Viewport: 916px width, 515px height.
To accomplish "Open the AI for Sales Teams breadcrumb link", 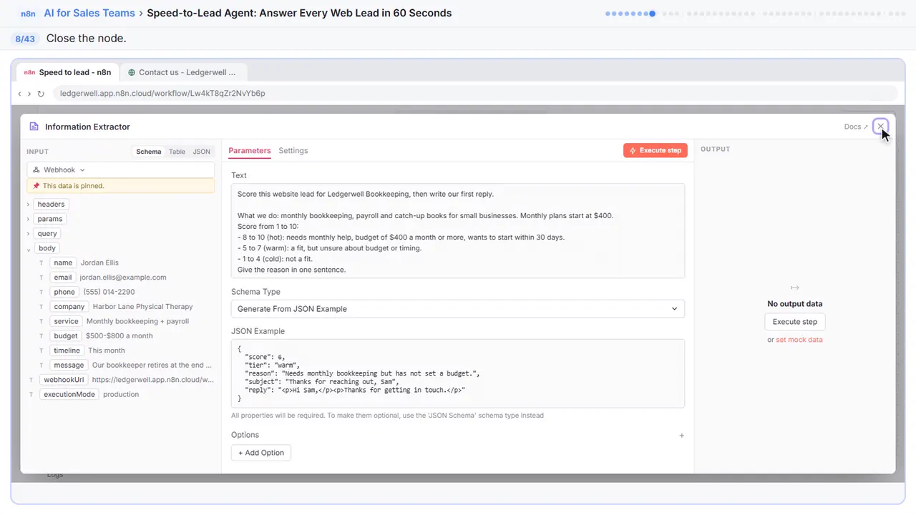I will [x=89, y=13].
